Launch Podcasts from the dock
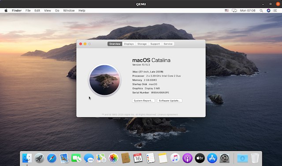 point(187,158)
